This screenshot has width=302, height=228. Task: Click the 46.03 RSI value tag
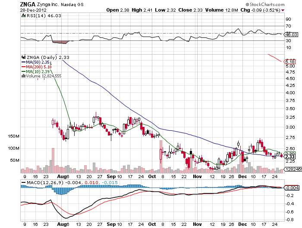pos(291,34)
